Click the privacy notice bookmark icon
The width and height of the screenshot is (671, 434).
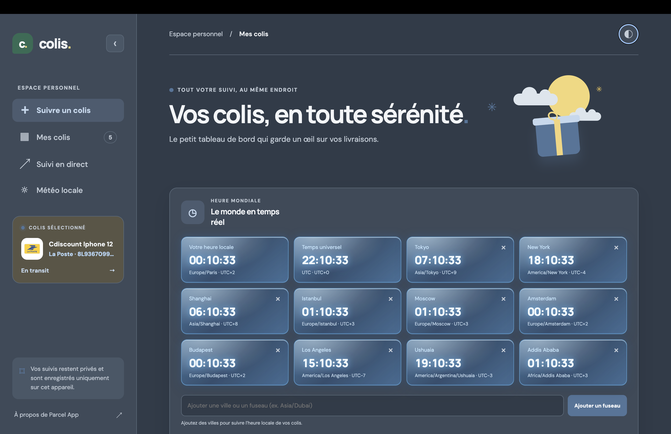(x=22, y=371)
